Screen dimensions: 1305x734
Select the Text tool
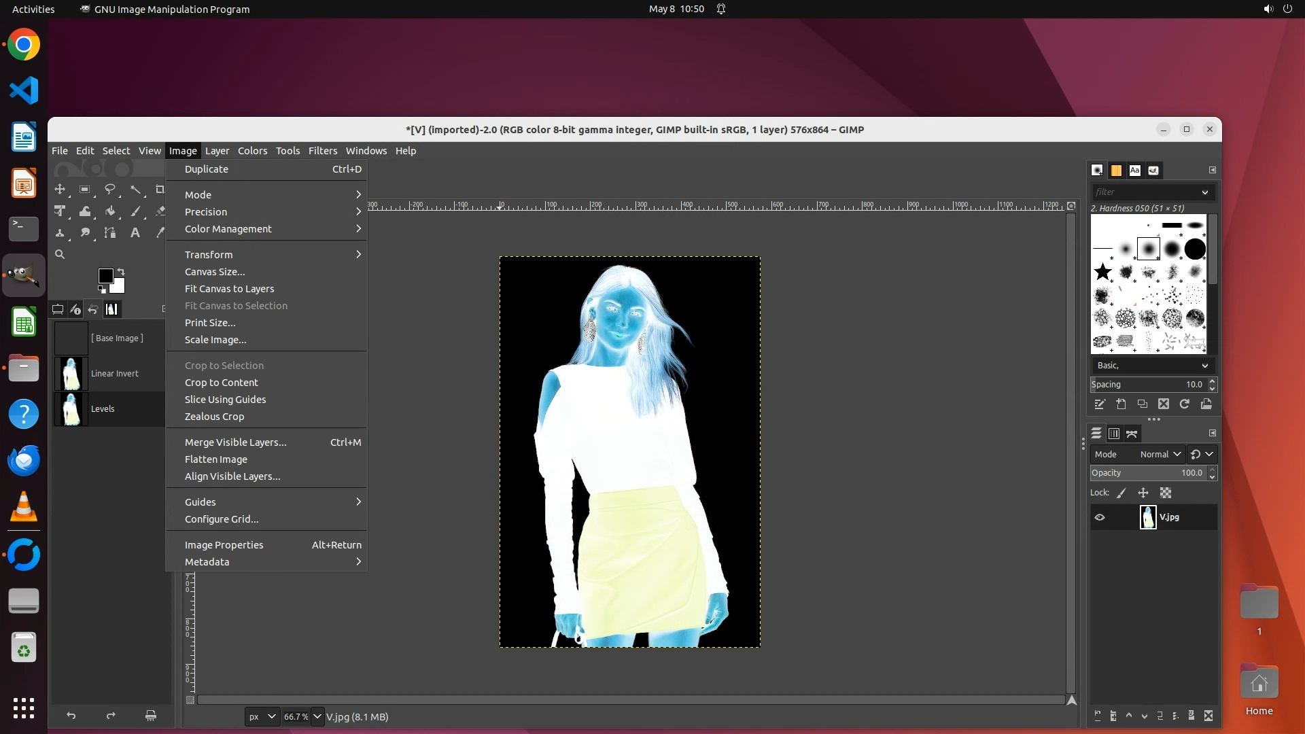click(135, 233)
